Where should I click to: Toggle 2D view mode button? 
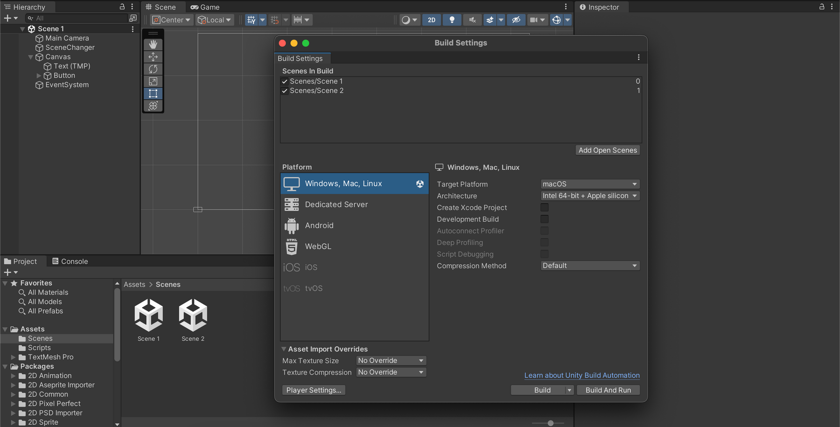432,20
